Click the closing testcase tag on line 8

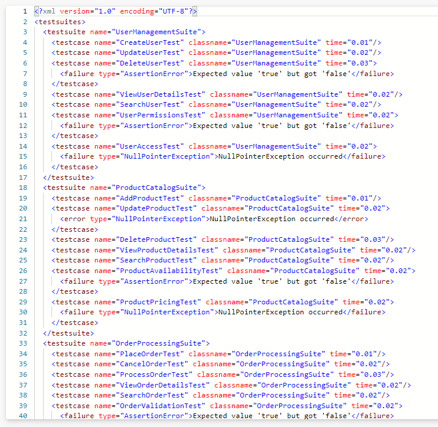pyautogui.click(x=75, y=84)
